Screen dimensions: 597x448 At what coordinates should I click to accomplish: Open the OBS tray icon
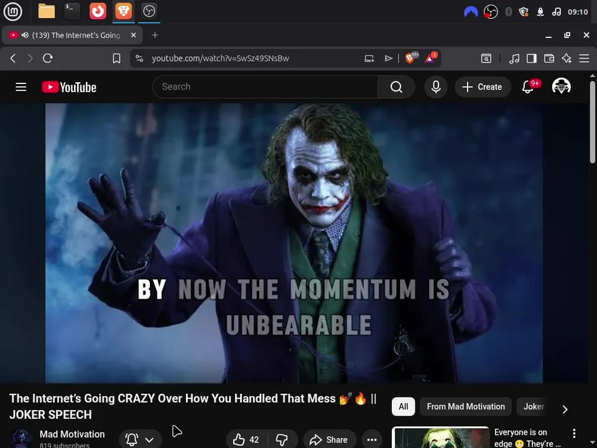click(x=491, y=12)
